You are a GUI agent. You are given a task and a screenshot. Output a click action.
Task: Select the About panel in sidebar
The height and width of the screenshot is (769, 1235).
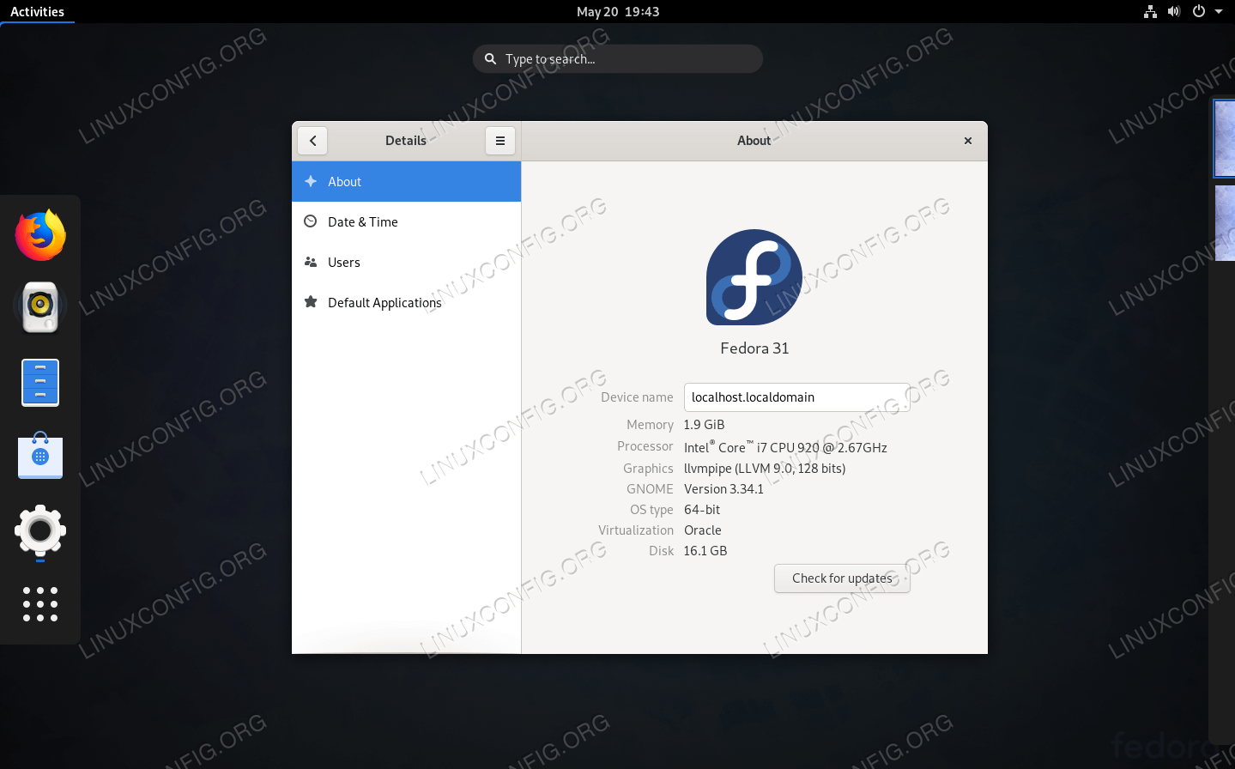click(x=406, y=181)
